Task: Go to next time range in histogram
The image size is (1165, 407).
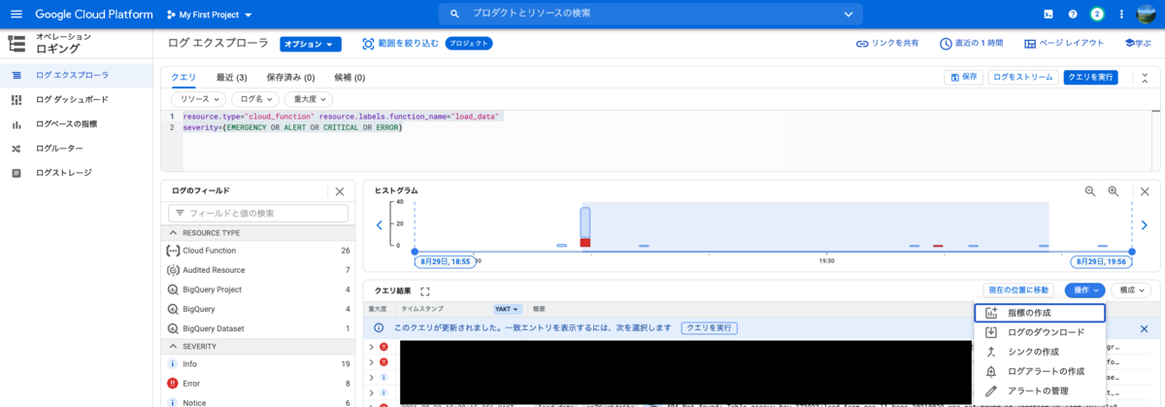Action: pyautogui.click(x=1145, y=225)
